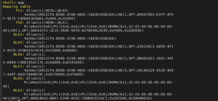Click the 'Mapping table' heading text

click(x=17, y=7)
